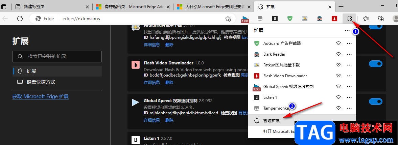Open more actions for Fatkun图片批量下载
The width and height of the screenshot is (398, 145).
[x=349, y=65]
